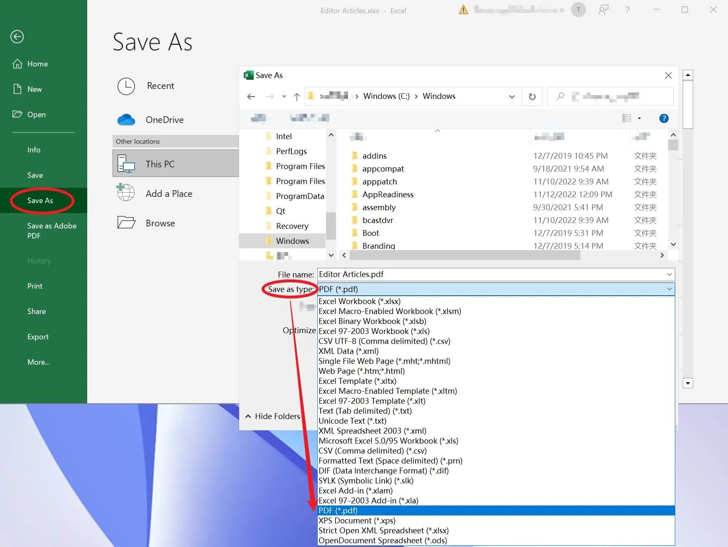The image size is (728, 547).
Task: Open the Print menu item
Action: [x=35, y=286]
